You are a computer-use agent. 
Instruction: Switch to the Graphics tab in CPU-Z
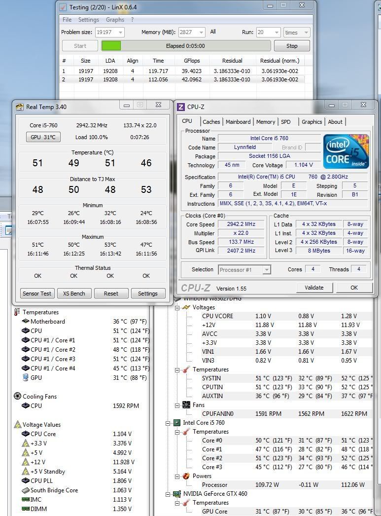click(x=312, y=122)
